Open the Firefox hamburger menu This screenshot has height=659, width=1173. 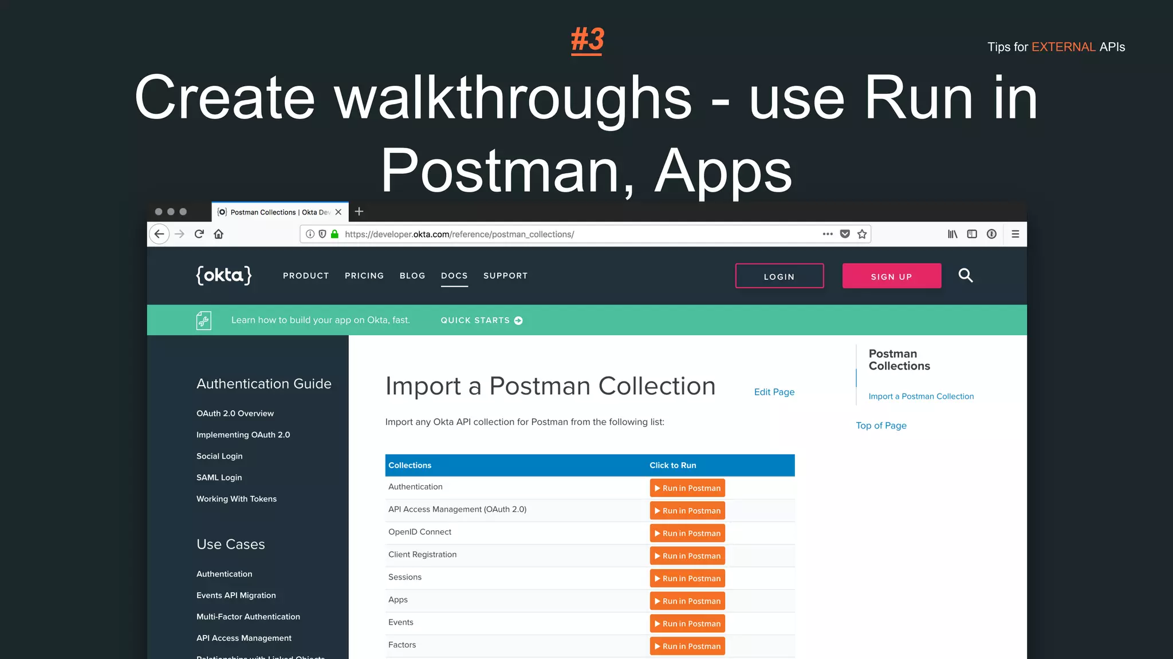(x=1015, y=234)
